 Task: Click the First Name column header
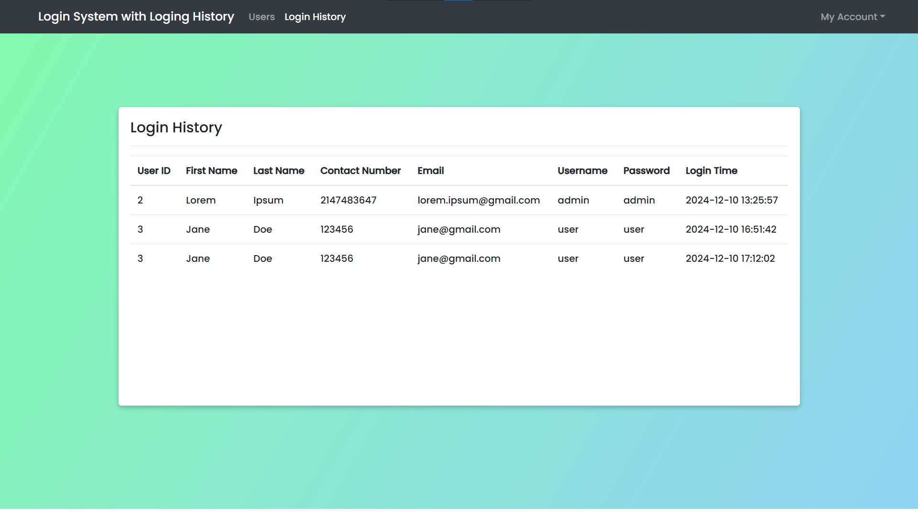[x=211, y=171]
